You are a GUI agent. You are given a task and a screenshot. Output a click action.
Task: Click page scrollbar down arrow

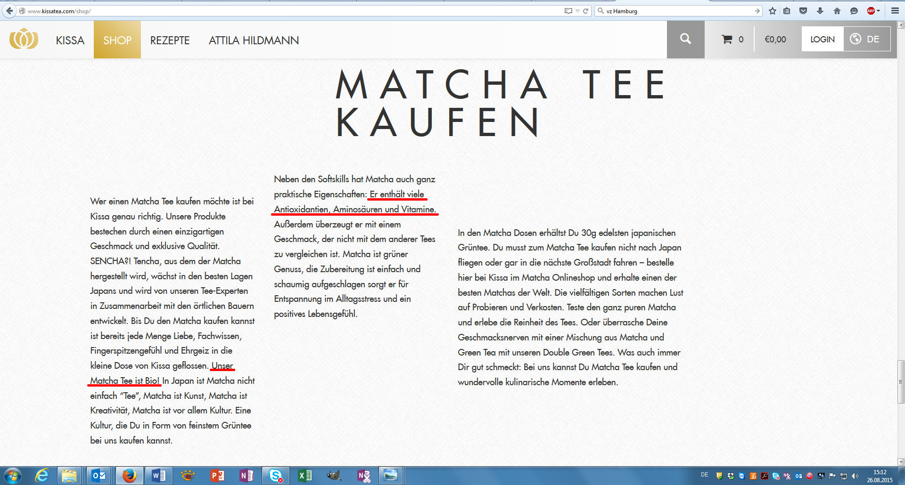pos(901,462)
